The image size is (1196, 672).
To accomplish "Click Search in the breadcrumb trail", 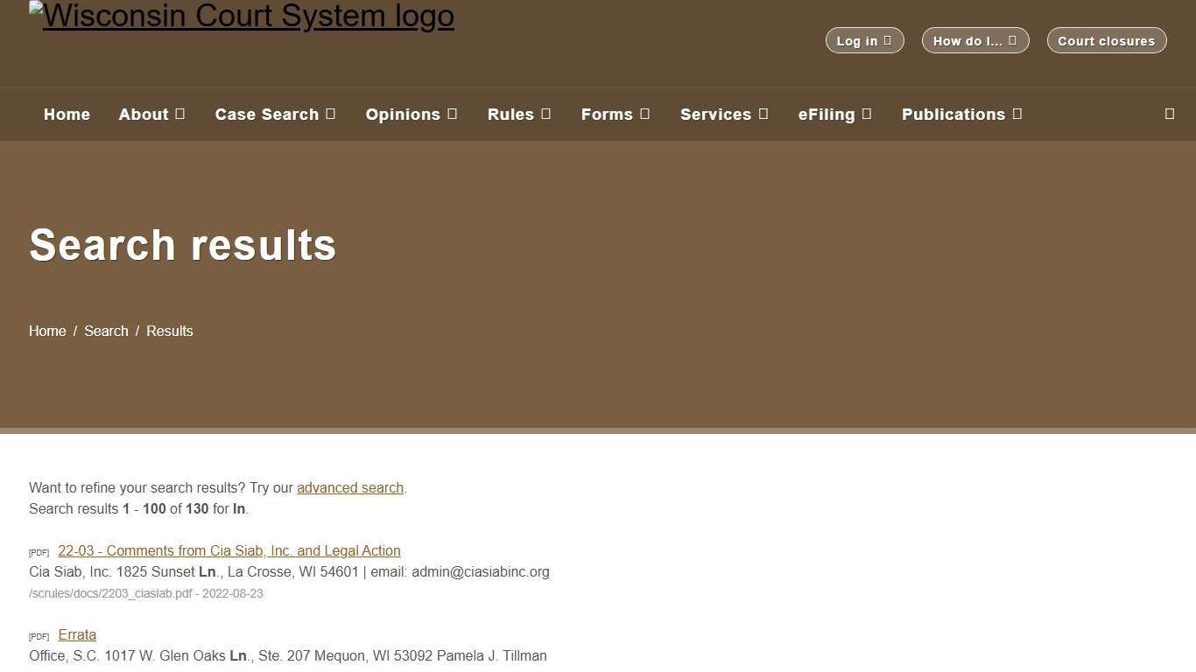I will [x=106, y=331].
